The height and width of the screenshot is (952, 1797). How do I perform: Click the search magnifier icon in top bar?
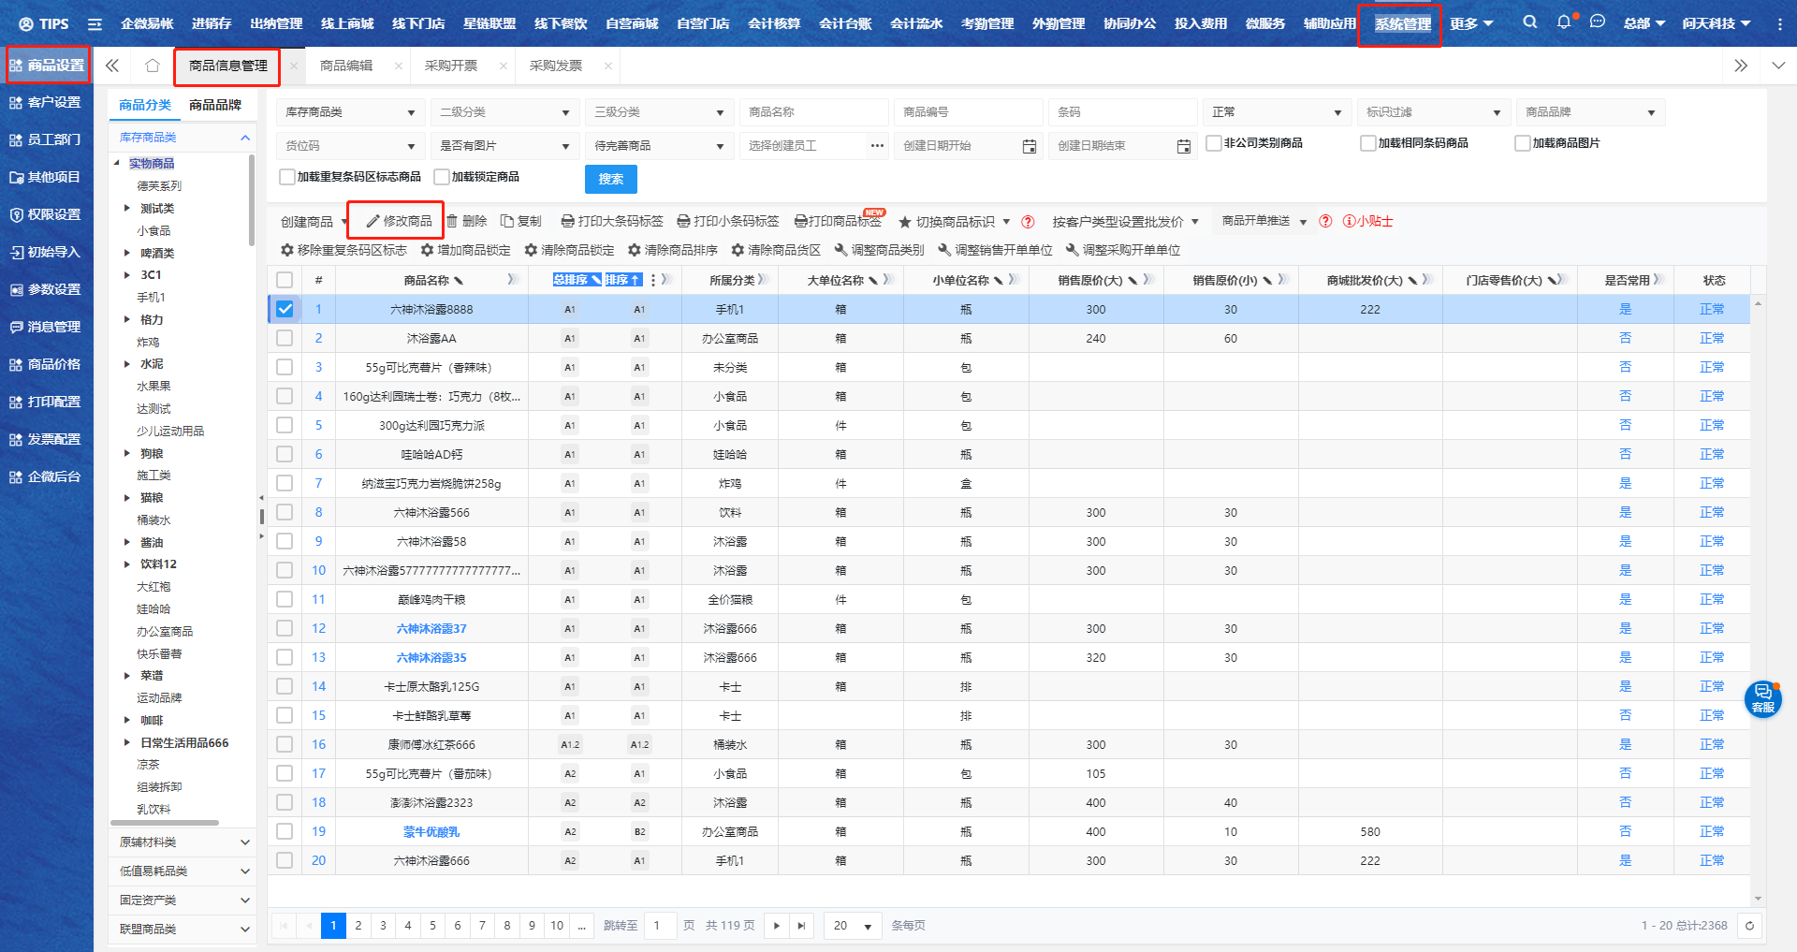coord(1529,22)
